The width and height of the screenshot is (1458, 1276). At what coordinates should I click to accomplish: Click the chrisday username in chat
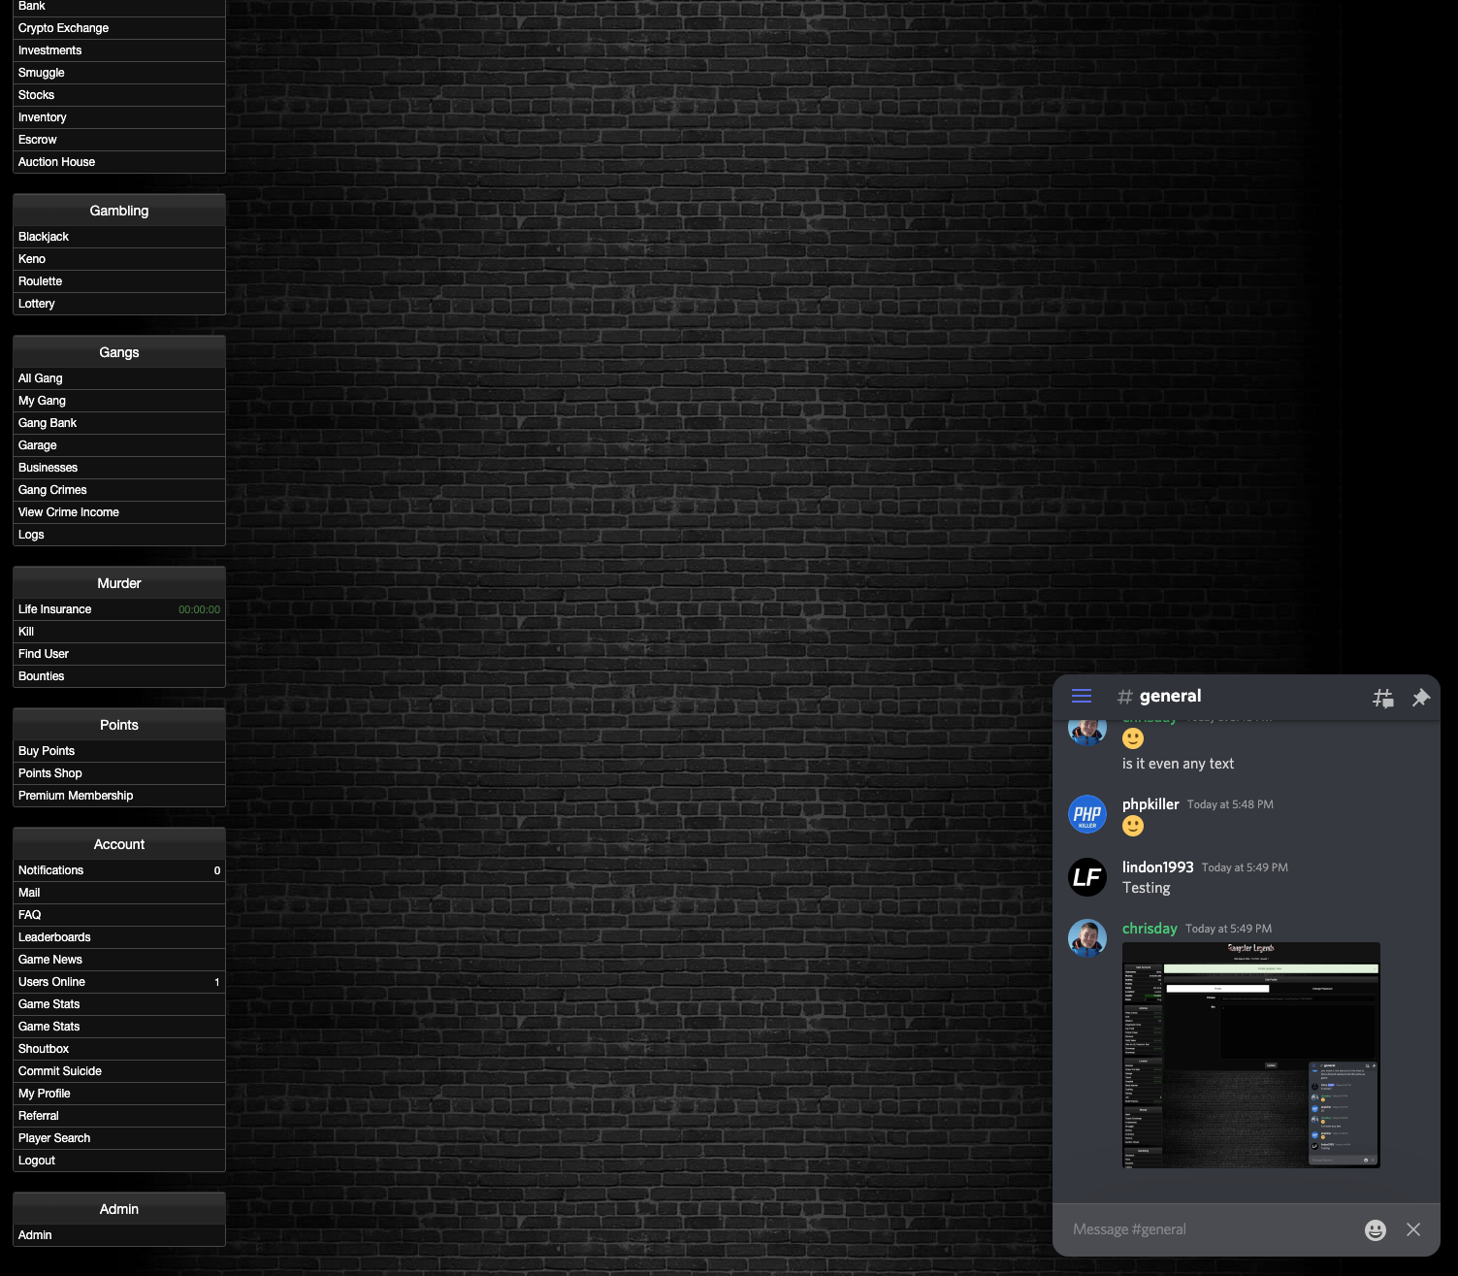[1150, 929]
